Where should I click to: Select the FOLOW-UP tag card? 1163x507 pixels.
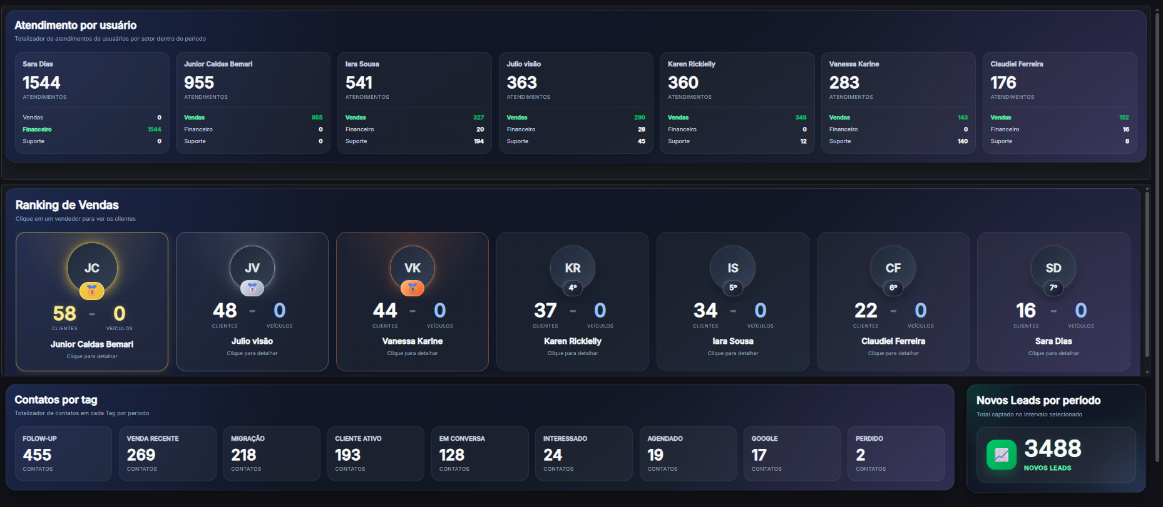[x=63, y=453]
